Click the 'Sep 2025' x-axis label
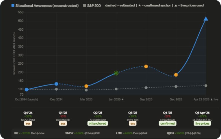This screenshot has height=139, width=221. pyautogui.click(x=146, y=99)
